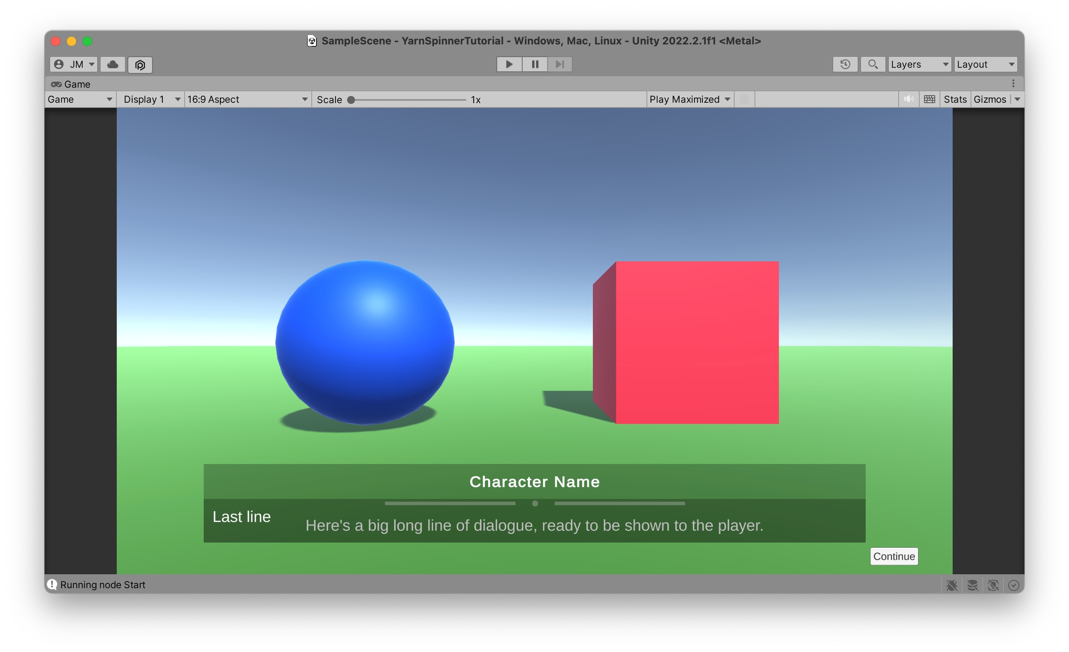Click the checkmark activity status icon

pos(1013,585)
